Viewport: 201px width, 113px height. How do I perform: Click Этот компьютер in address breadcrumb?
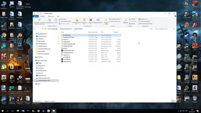[53, 29]
